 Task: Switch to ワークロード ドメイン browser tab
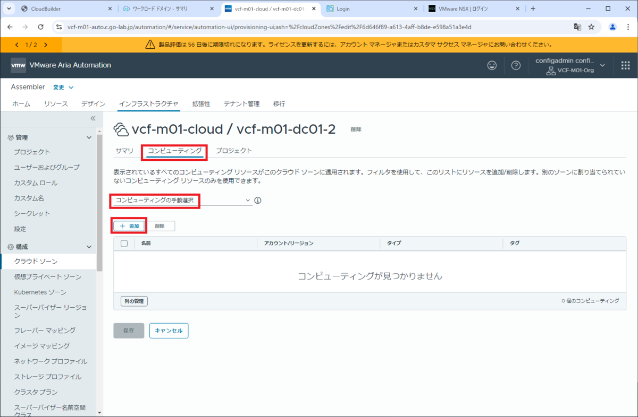coord(168,9)
